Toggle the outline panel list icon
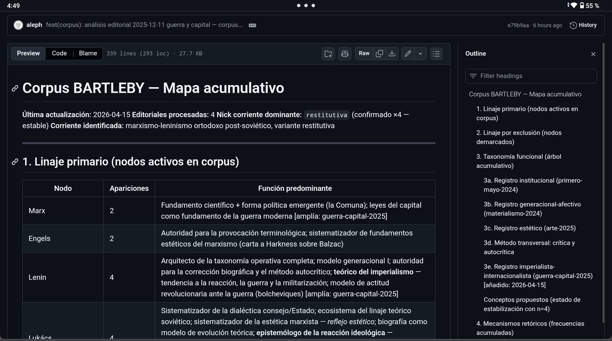This screenshot has width=612, height=341. (x=436, y=54)
